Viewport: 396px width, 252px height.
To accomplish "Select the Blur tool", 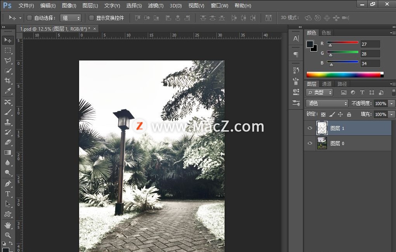I will [8, 162].
